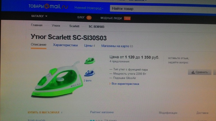
Task: Select the Описание tab
Action: tap(39, 45)
